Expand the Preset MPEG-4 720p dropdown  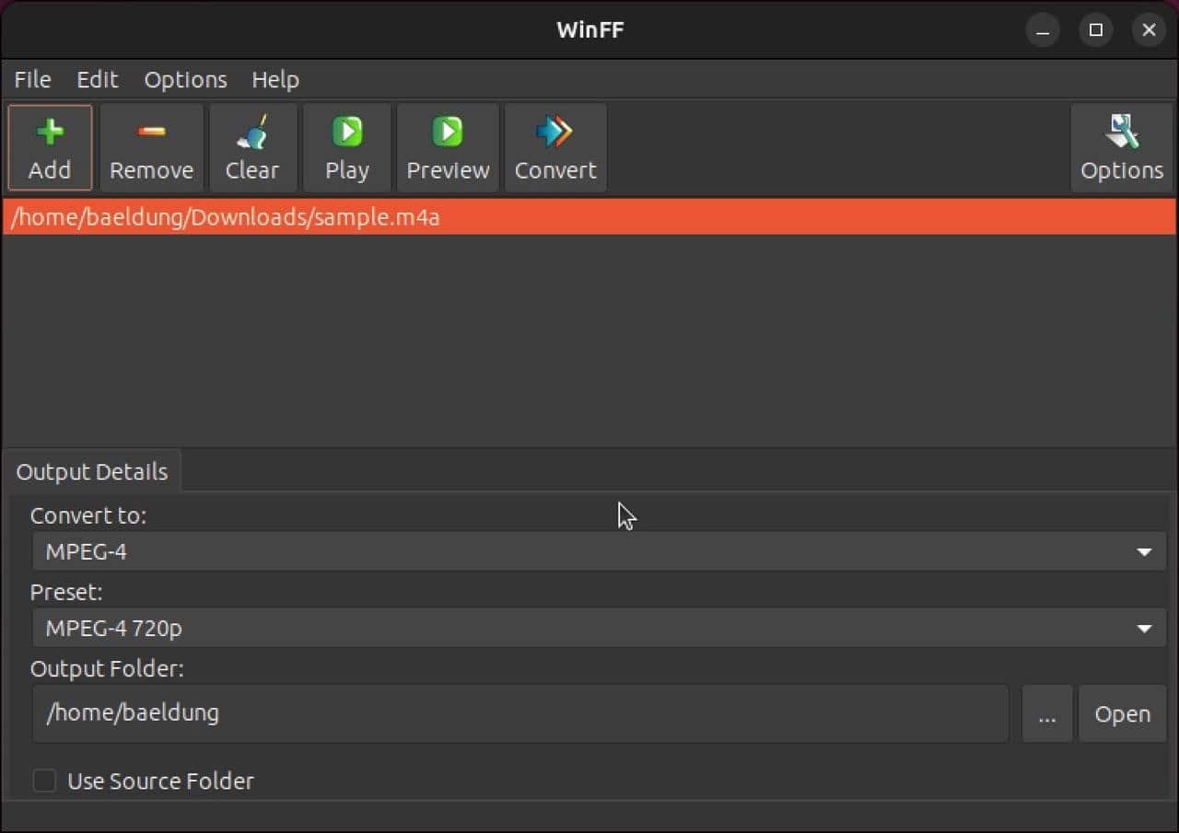[x=601, y=628]
